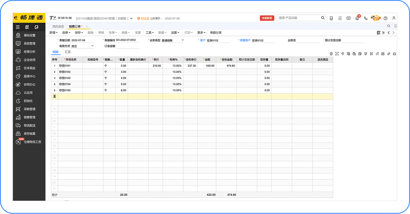
Task: Click the 结算客户 link label
Action: click(245, 40)
